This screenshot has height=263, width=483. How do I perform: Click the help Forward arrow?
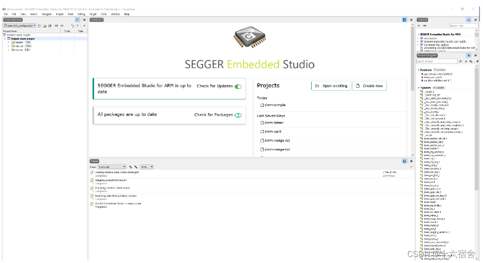point(424,26)
